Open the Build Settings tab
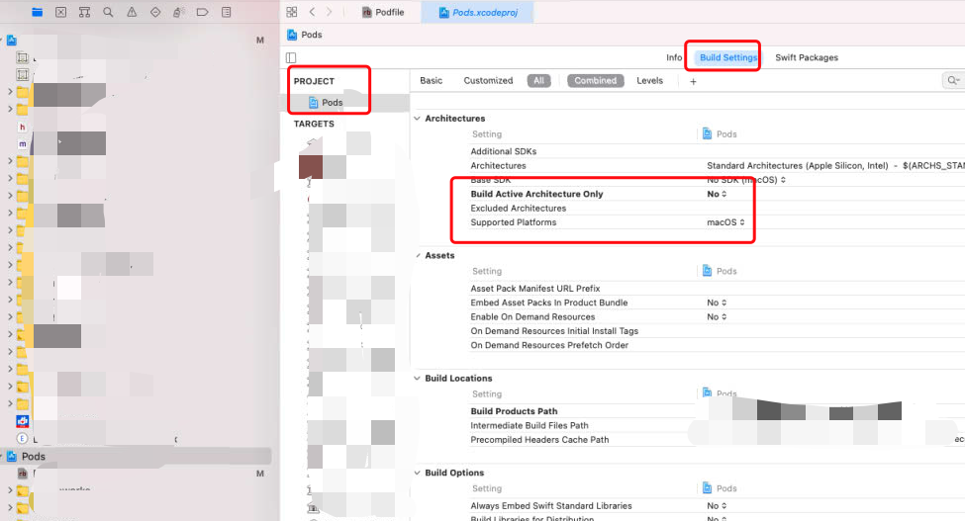The image size is (965, 521). pos(728,57)
